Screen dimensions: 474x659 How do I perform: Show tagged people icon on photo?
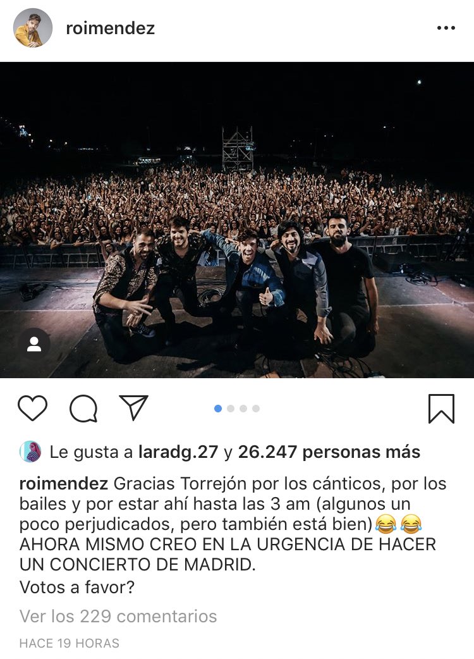[34, 344]
